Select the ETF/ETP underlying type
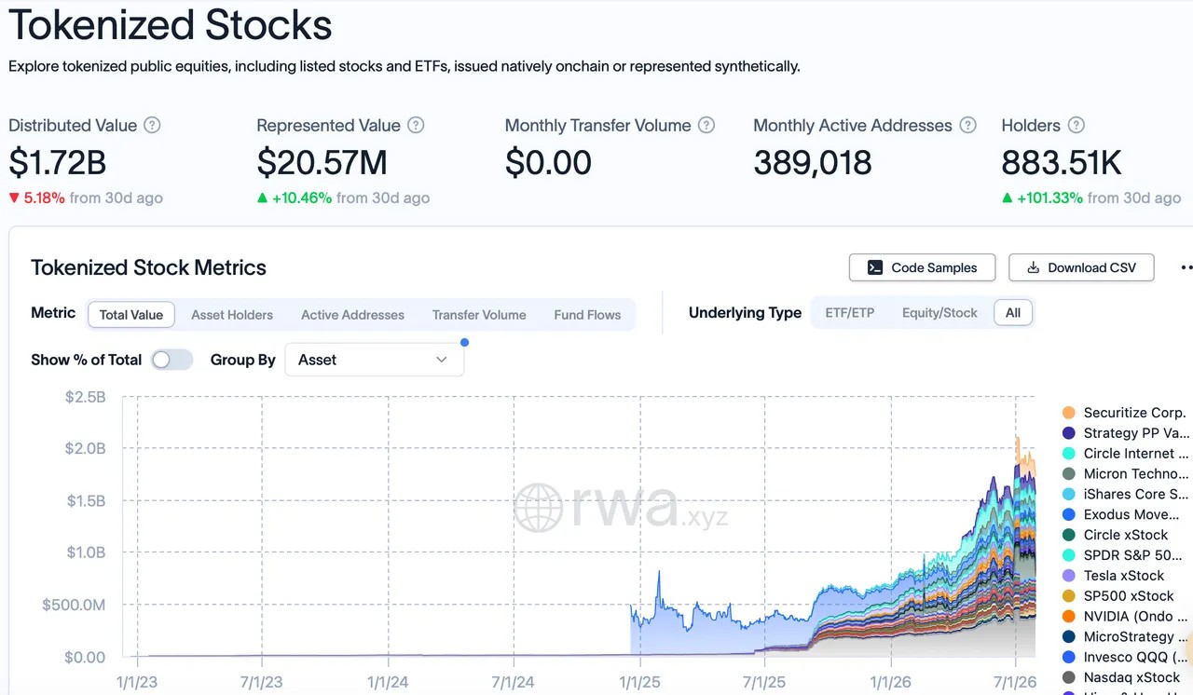 click(850, 313)
